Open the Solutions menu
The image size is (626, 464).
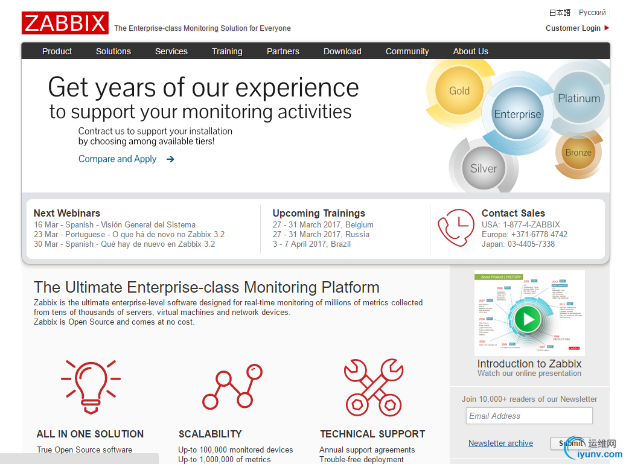(x=113, y=51)
